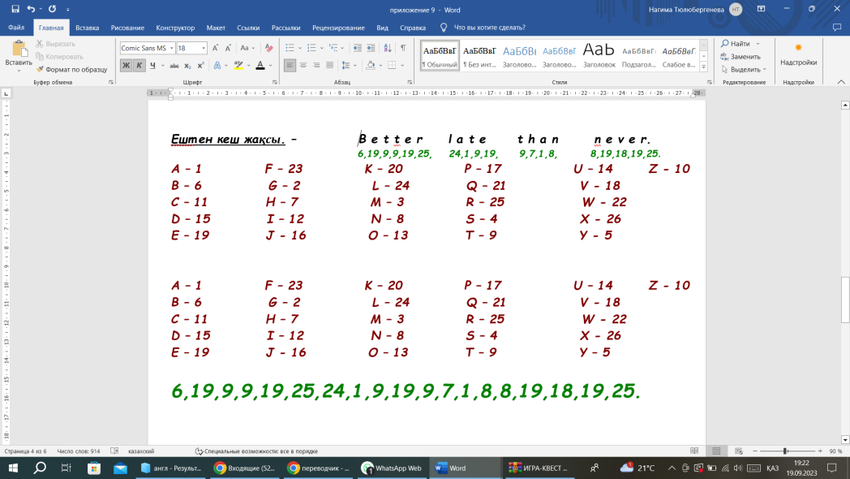Open WhatsApp Web taskbar window
The height and width of the screenshot is (479, 850).
(392, 468)
